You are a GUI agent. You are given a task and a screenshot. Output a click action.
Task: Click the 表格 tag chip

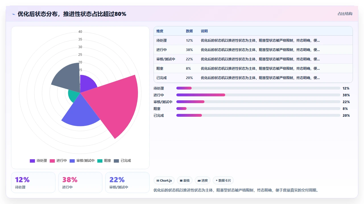pos(185,180)
